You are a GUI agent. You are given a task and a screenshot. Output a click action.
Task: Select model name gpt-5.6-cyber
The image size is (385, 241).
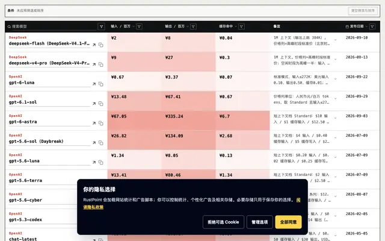pos(25,200)
